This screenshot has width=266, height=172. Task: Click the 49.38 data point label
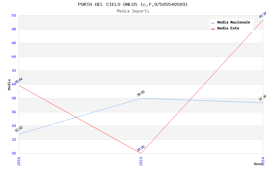point(262,15)
